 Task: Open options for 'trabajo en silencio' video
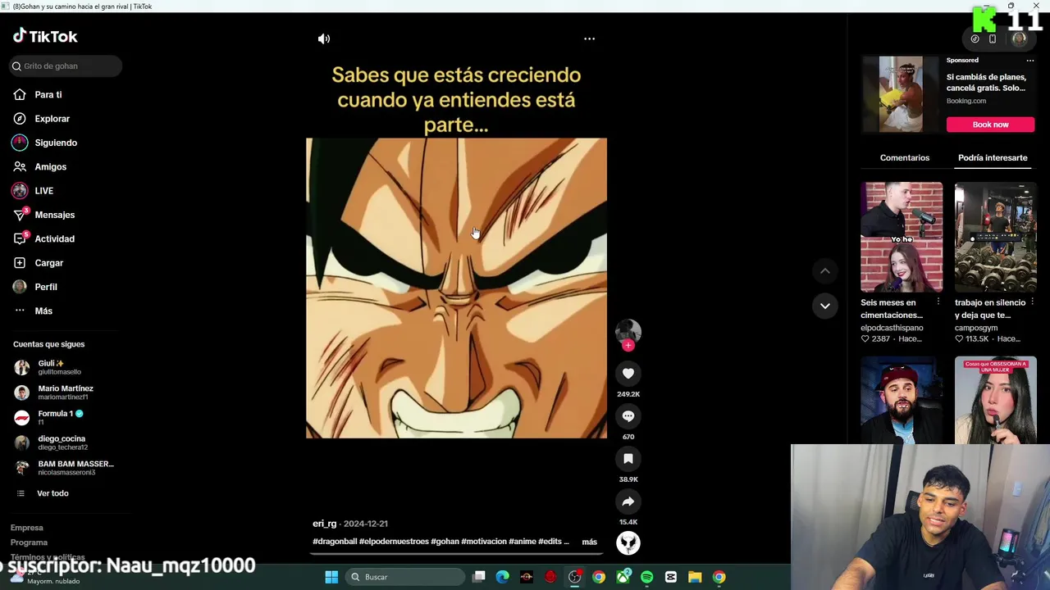(1033, 302)
